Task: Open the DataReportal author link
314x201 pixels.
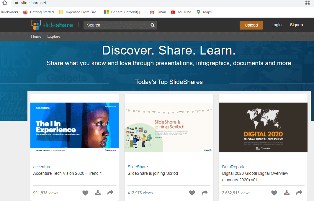Action: pos(234,167)
